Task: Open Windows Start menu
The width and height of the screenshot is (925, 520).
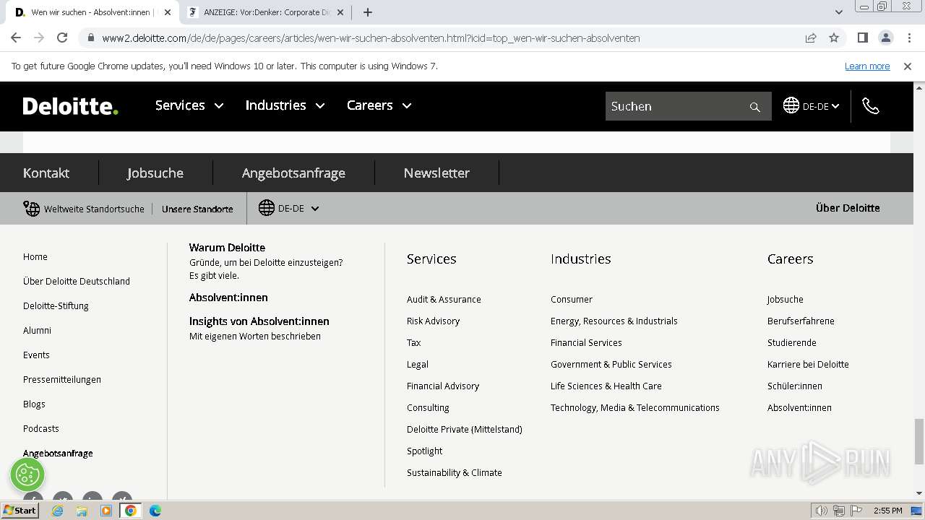Action: pyautogui.click(x=20, y=510)
